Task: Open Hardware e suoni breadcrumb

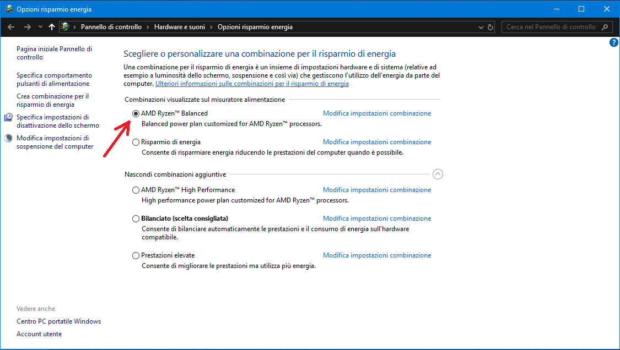Action: [x=180, y=27]
